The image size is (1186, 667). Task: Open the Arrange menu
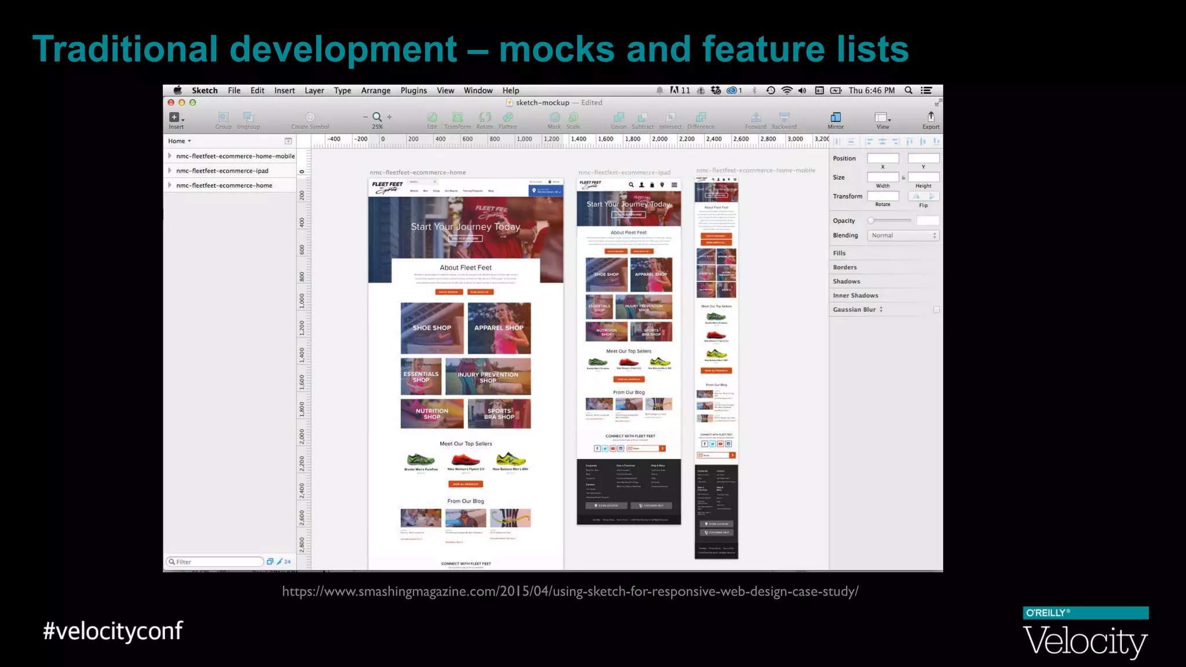click(x=376, y=90)
